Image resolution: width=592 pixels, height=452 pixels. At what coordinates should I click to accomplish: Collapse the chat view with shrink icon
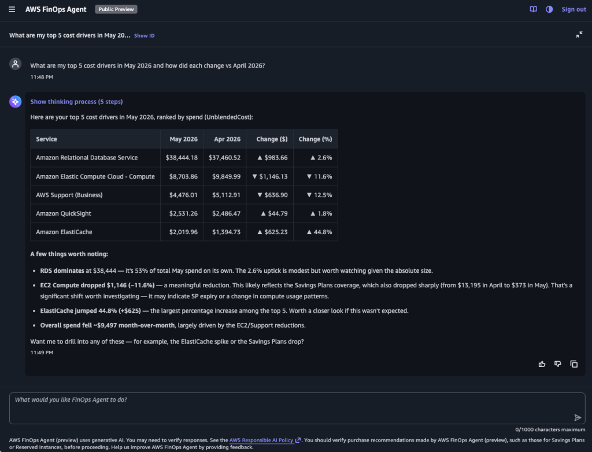[x=579, y=35]
